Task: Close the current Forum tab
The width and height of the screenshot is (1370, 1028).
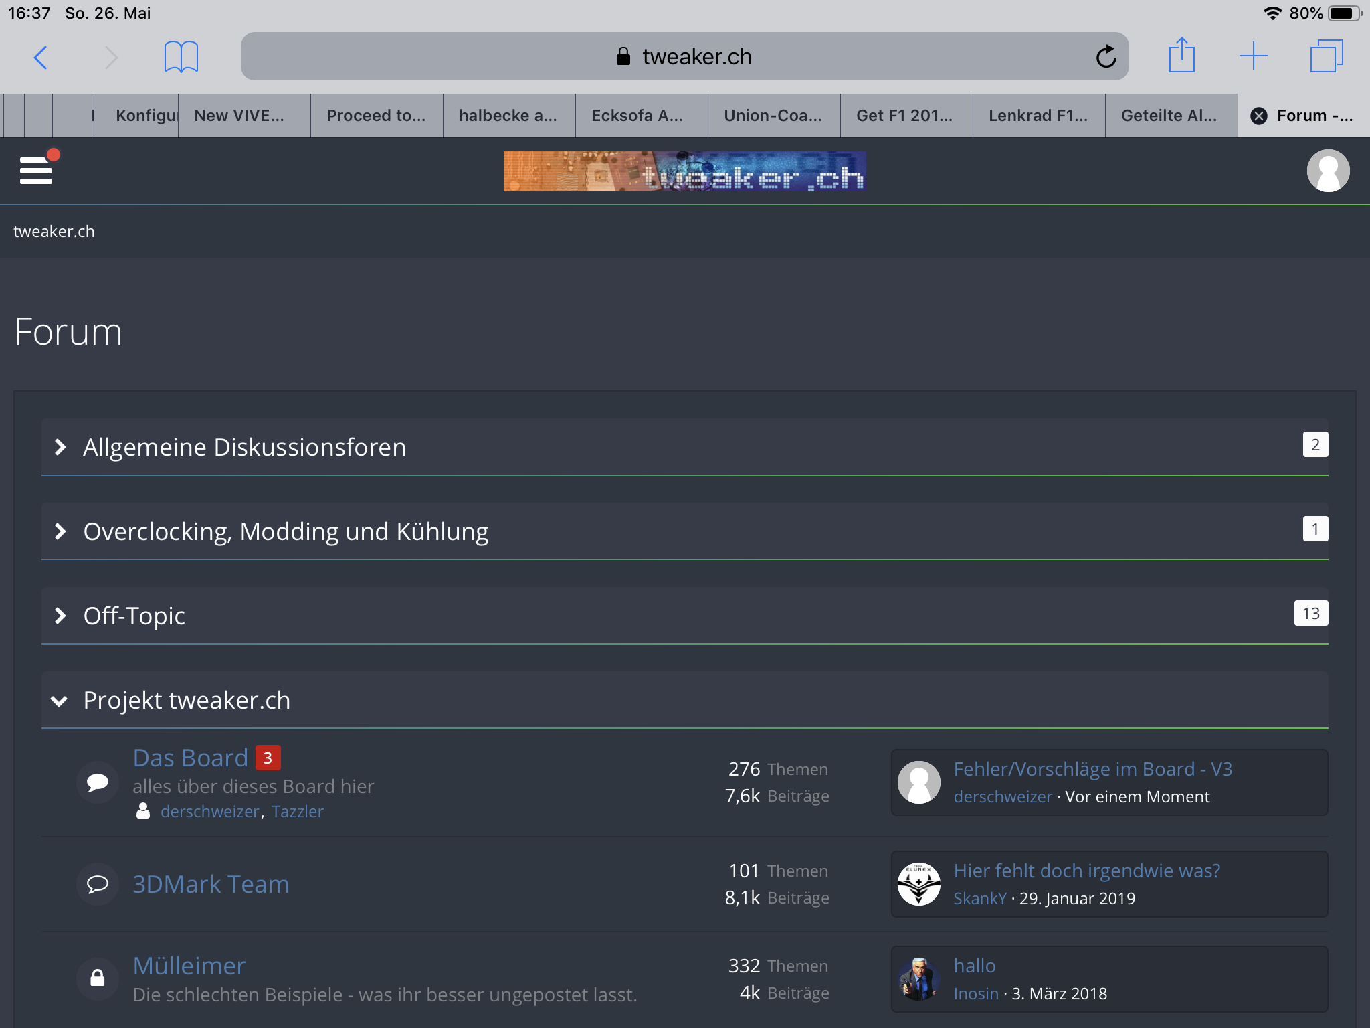Action: click(1258, 116)
